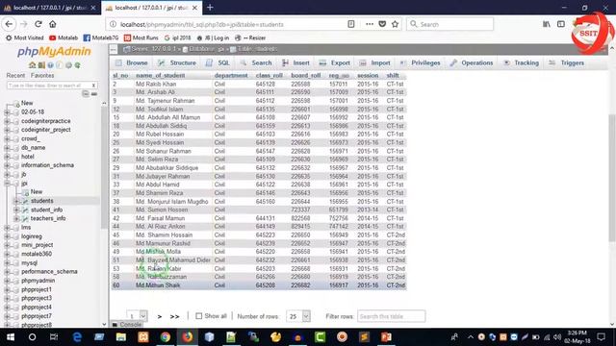Go back in browser history
This screenshot has height=346, width=616.
pos(9,24)
